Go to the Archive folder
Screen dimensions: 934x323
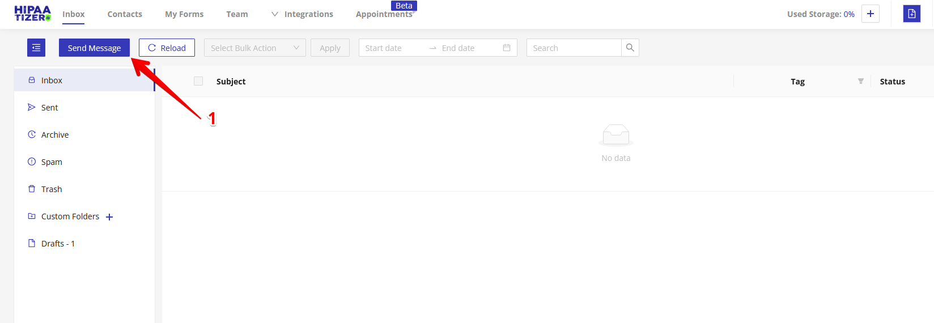point(54,135)
